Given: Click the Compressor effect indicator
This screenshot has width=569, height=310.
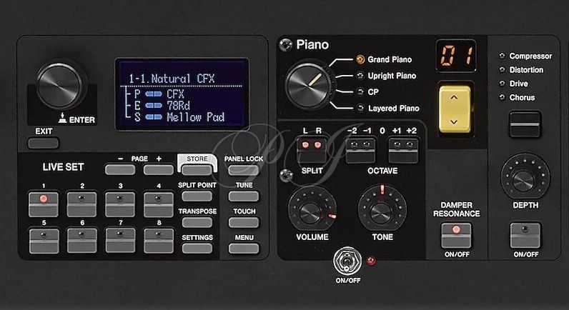Looking at the screenshot, I should pos(503,56).
